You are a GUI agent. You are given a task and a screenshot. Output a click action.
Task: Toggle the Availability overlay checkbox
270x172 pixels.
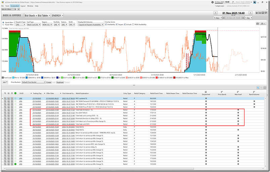tap(107, 24)
